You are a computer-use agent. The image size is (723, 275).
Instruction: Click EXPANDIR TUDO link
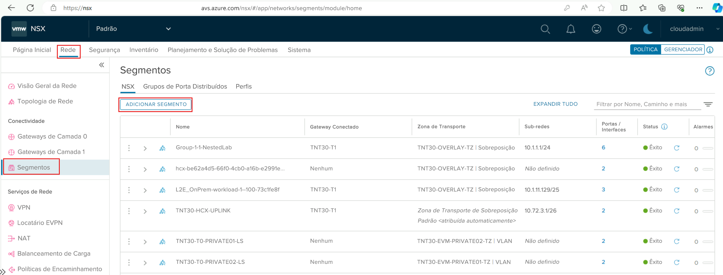click(x=555, y=104)
